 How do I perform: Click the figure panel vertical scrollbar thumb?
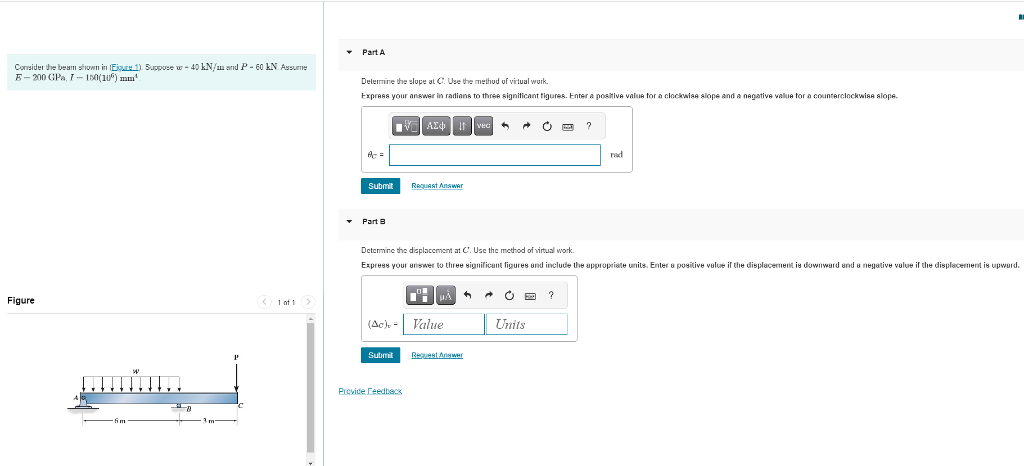(310, 387)
